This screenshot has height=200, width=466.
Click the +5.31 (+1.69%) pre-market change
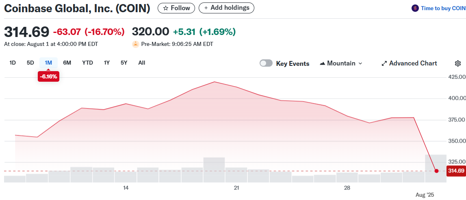click(x=204, y=31)
